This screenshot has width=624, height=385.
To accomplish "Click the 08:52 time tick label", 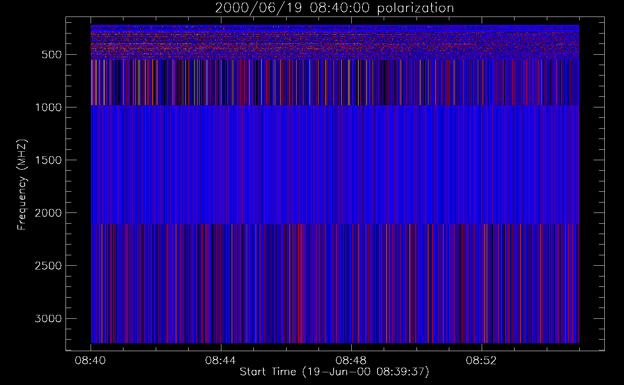I will click(x=481, y=361).
